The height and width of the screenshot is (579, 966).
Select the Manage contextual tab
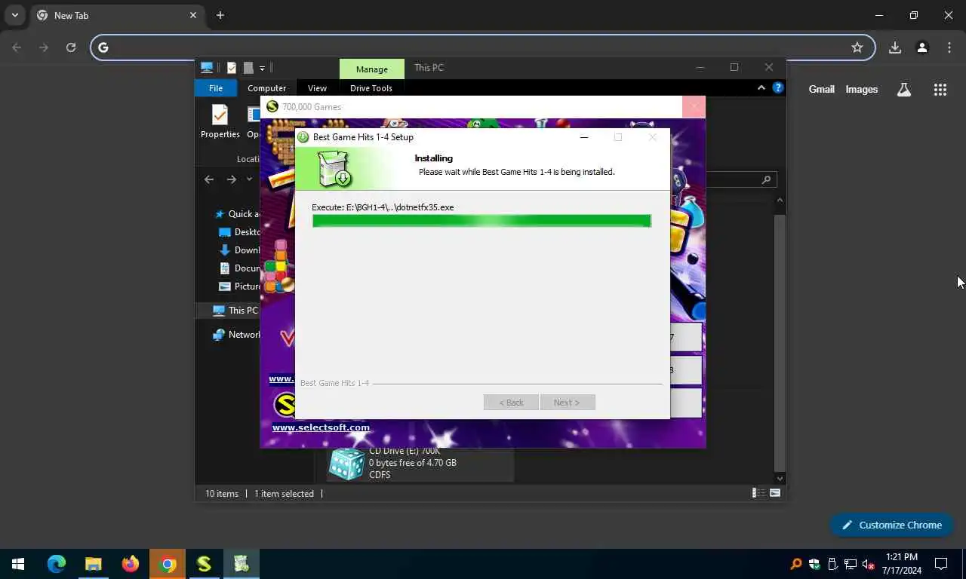tap(372, 69)
